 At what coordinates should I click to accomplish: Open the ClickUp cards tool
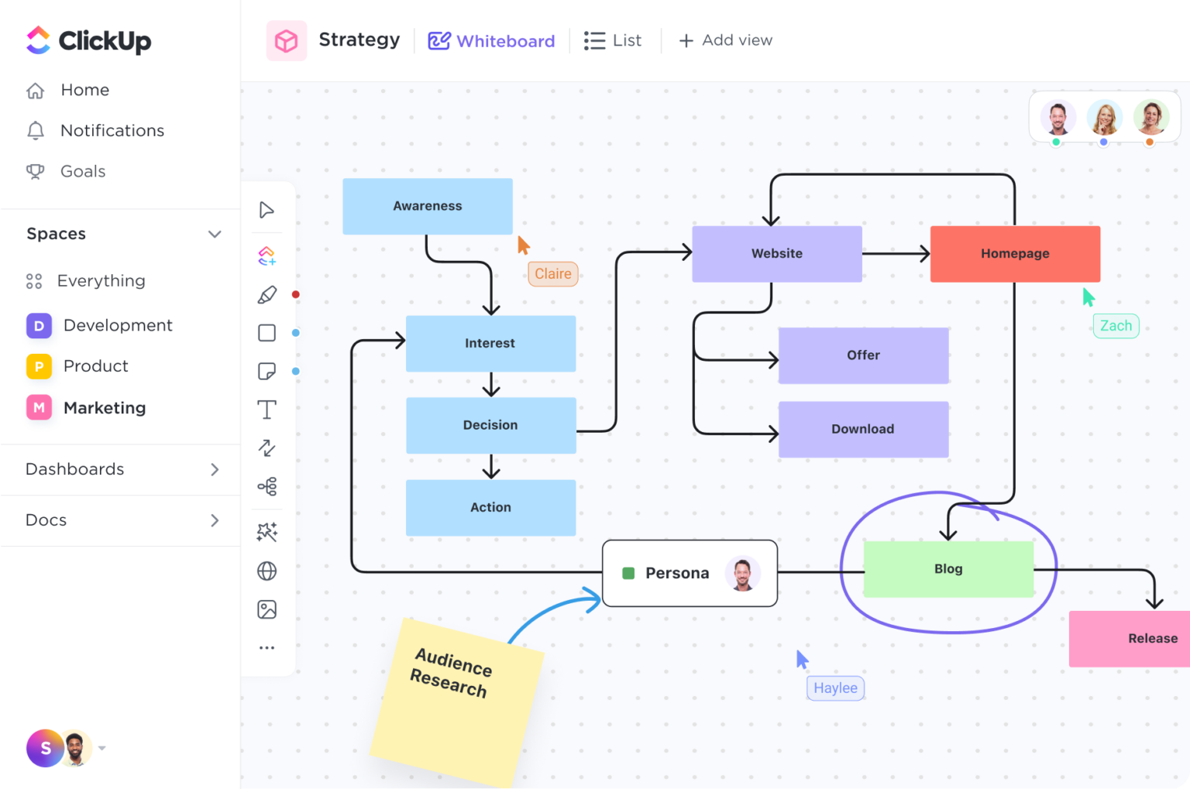click(x=267, y=256)
